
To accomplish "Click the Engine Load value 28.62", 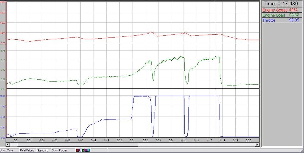I will coord(294,15).
